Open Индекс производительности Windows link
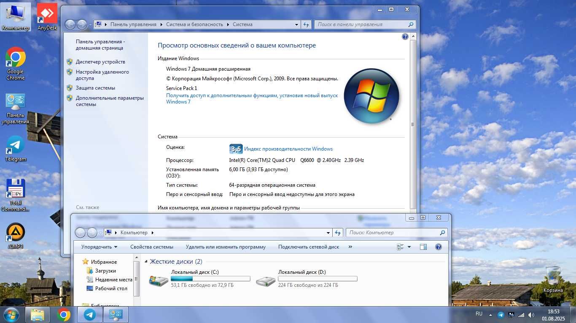 [288, 149]
